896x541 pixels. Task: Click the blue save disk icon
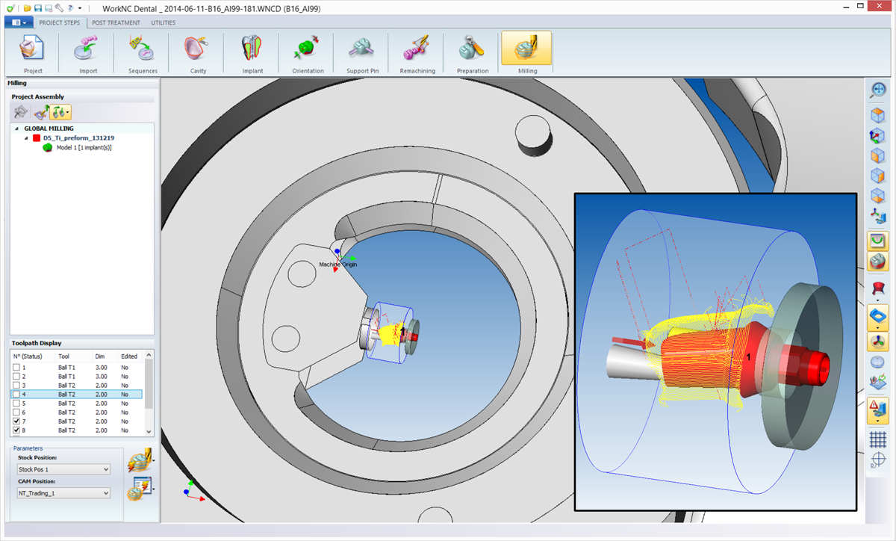37,7
